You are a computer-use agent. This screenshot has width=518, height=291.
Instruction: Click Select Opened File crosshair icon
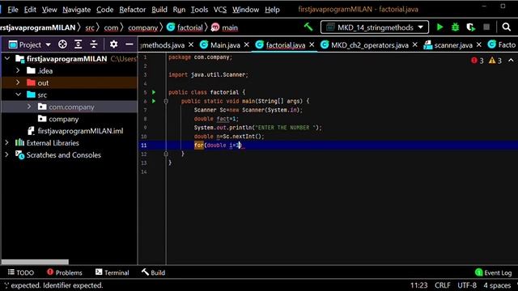click(62, 44)
